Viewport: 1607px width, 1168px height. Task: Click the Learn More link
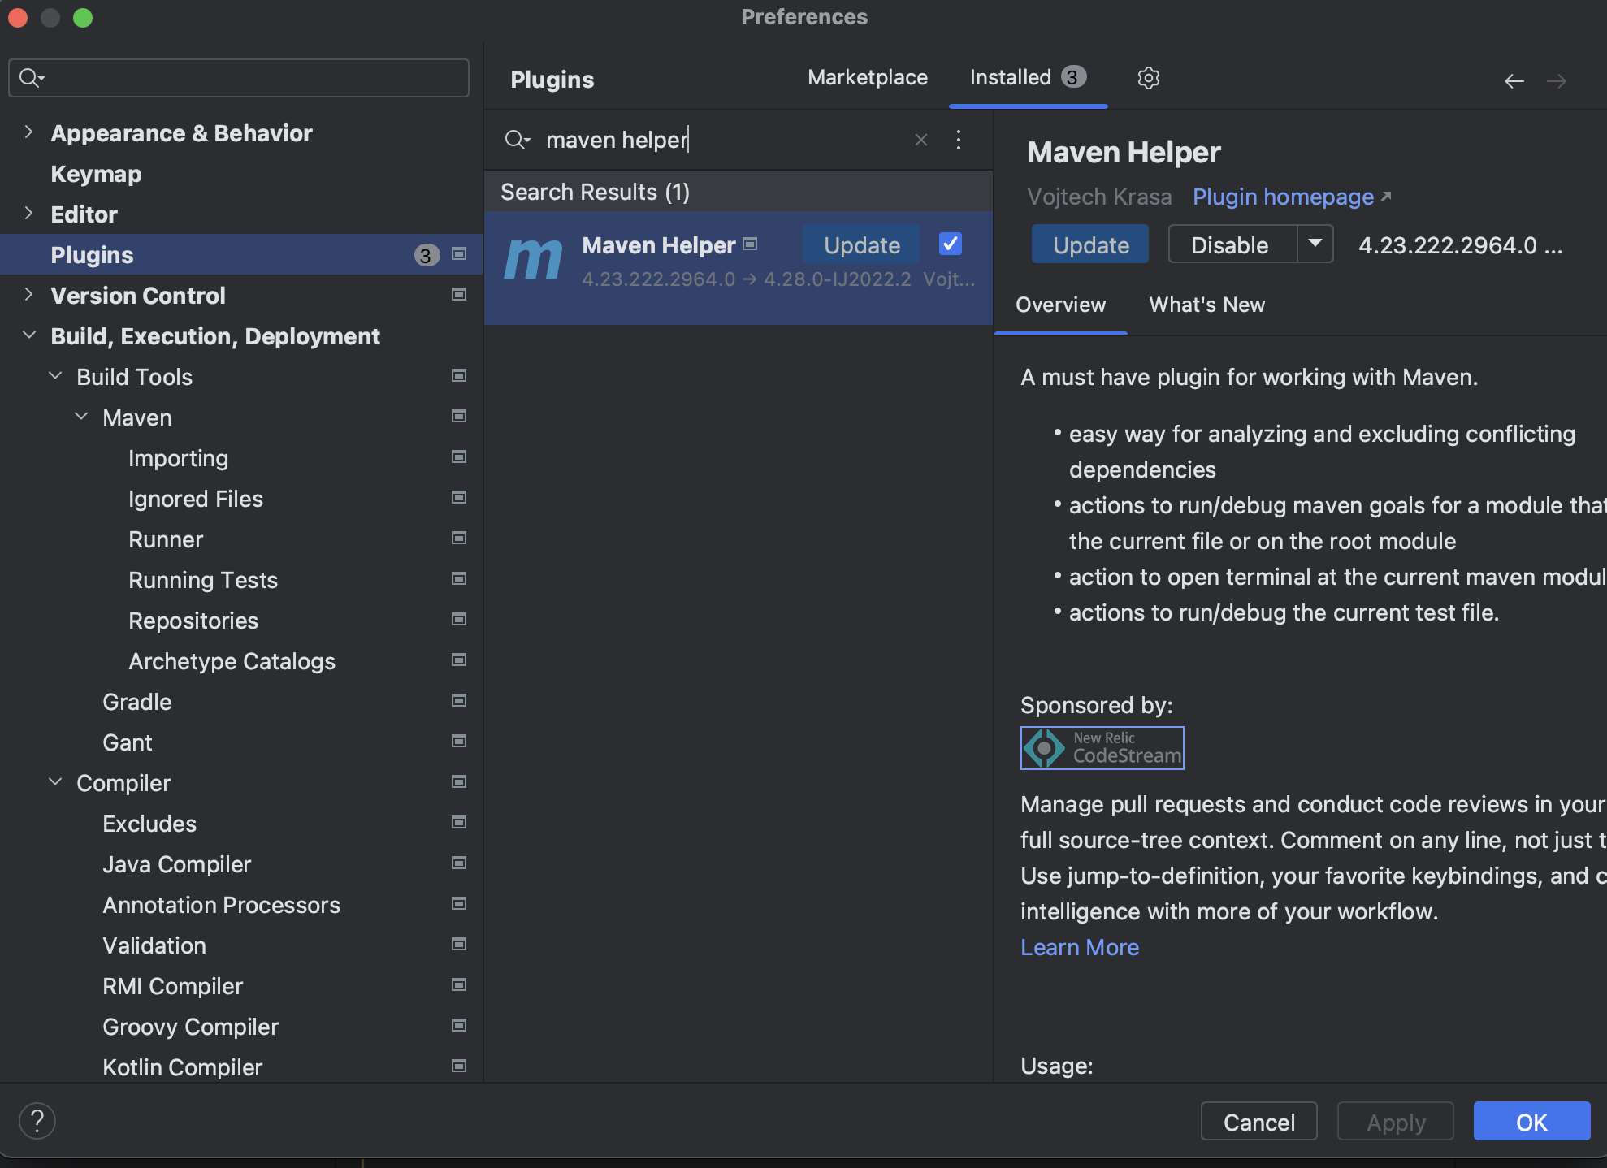pos(1079,947)
